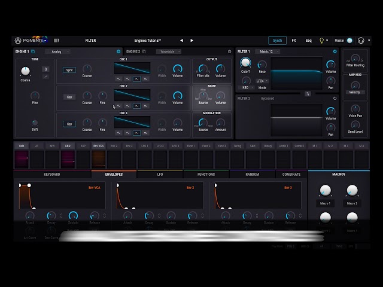Copy Engine 2 settings icon

[x=144, y=51]
